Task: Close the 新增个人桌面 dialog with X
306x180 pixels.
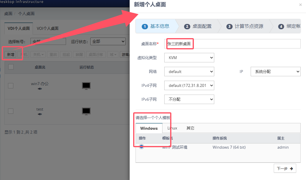Action: click(300, 5)
